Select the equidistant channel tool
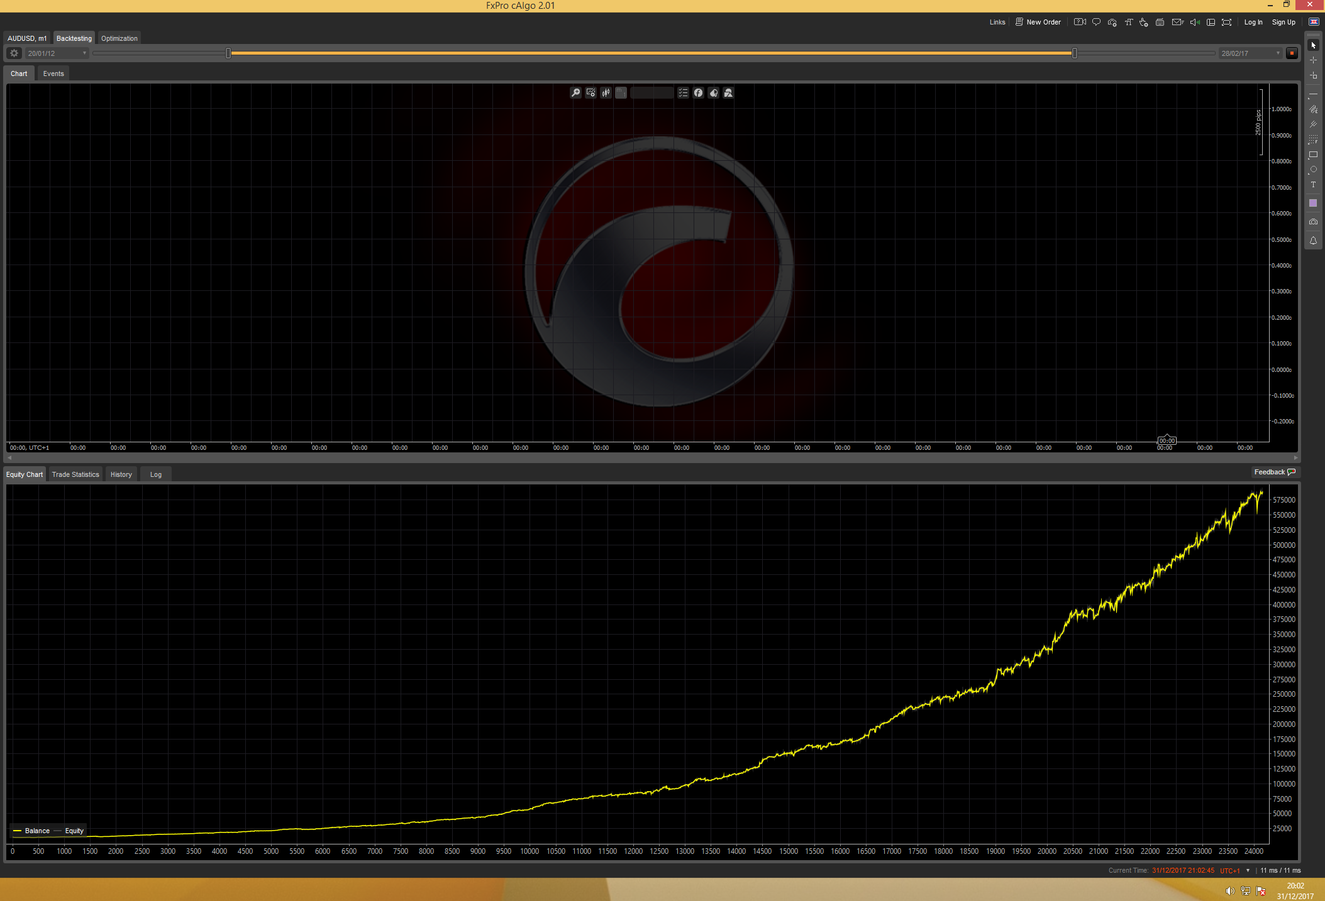 1313,109
